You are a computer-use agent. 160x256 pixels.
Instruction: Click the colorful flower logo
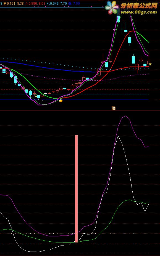pos(112,7)
